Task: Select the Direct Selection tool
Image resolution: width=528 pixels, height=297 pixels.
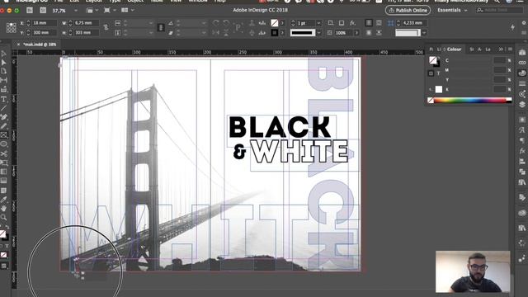Action: tap(3, 63)
